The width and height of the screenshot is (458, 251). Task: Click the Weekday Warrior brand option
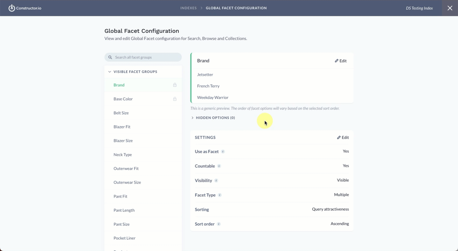point(213,97)
